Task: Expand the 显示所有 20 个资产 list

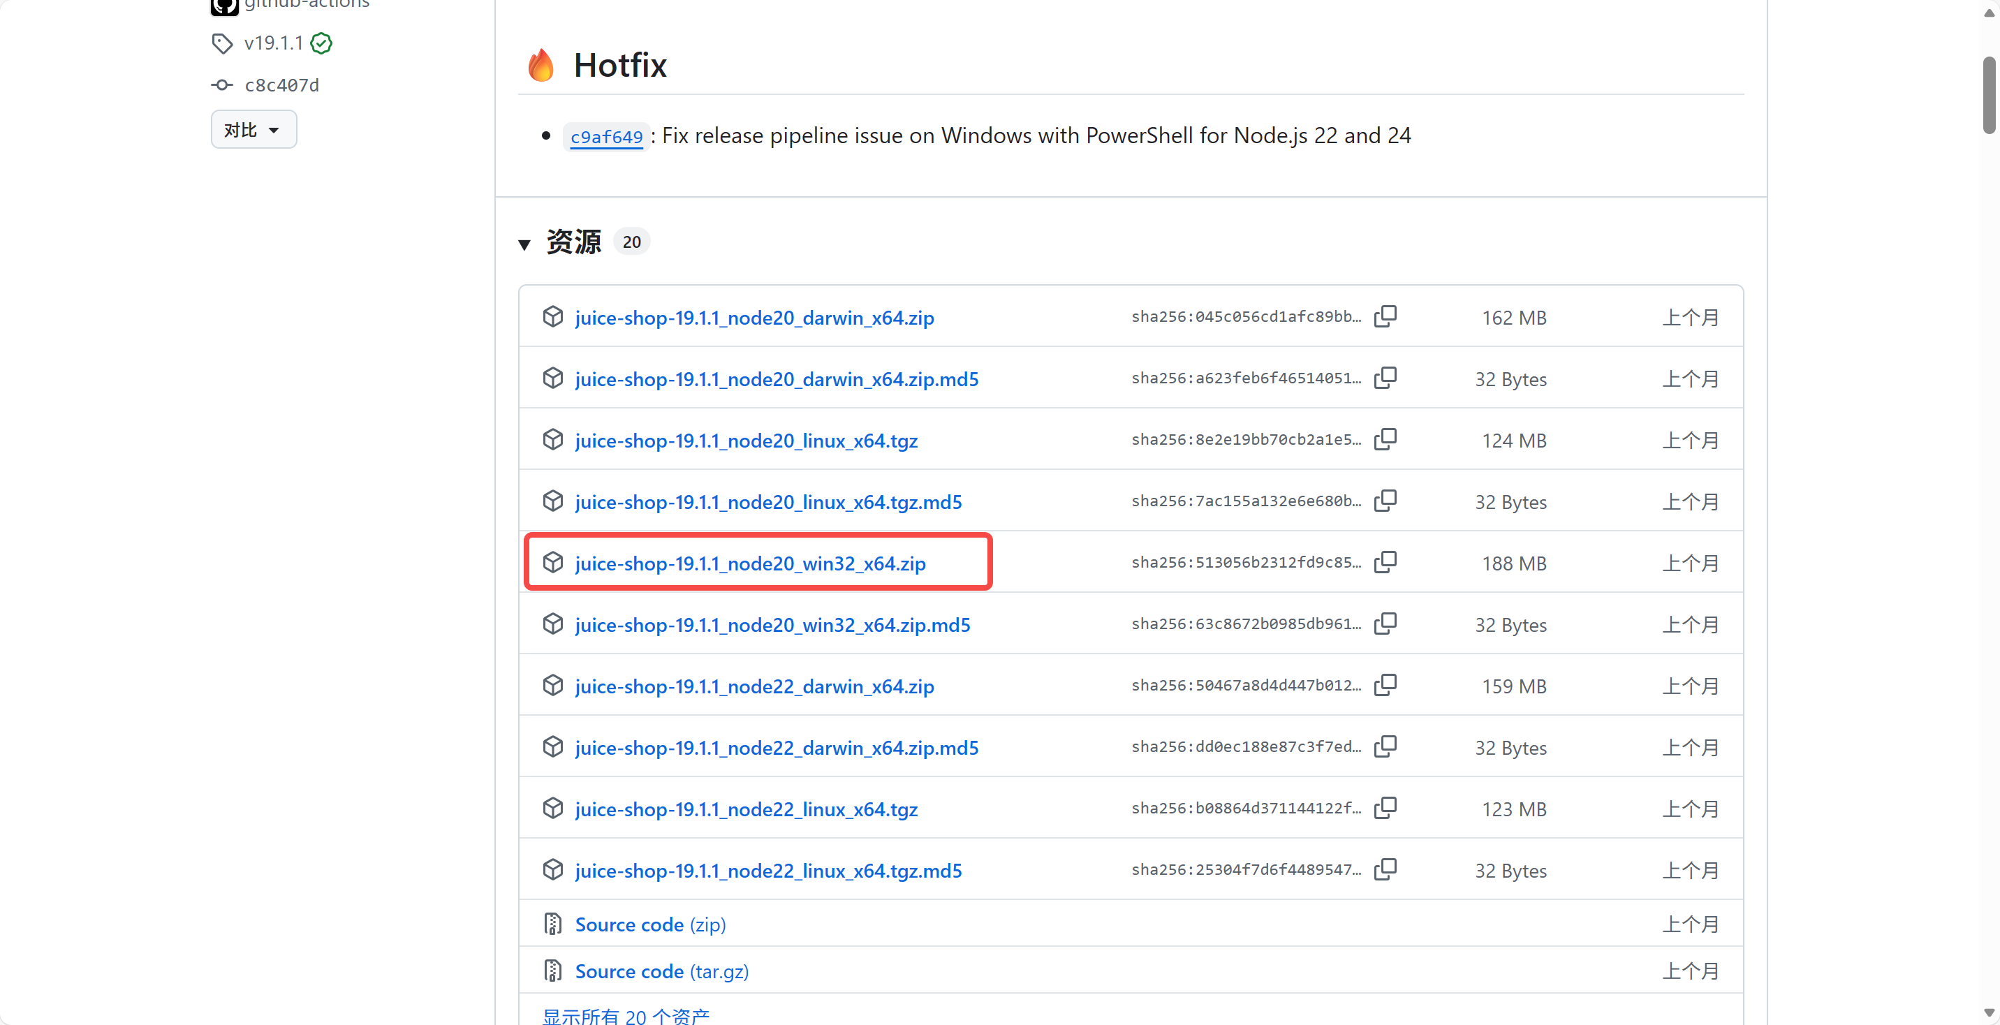Action: pyautogui.click(x=626, y=1016)
